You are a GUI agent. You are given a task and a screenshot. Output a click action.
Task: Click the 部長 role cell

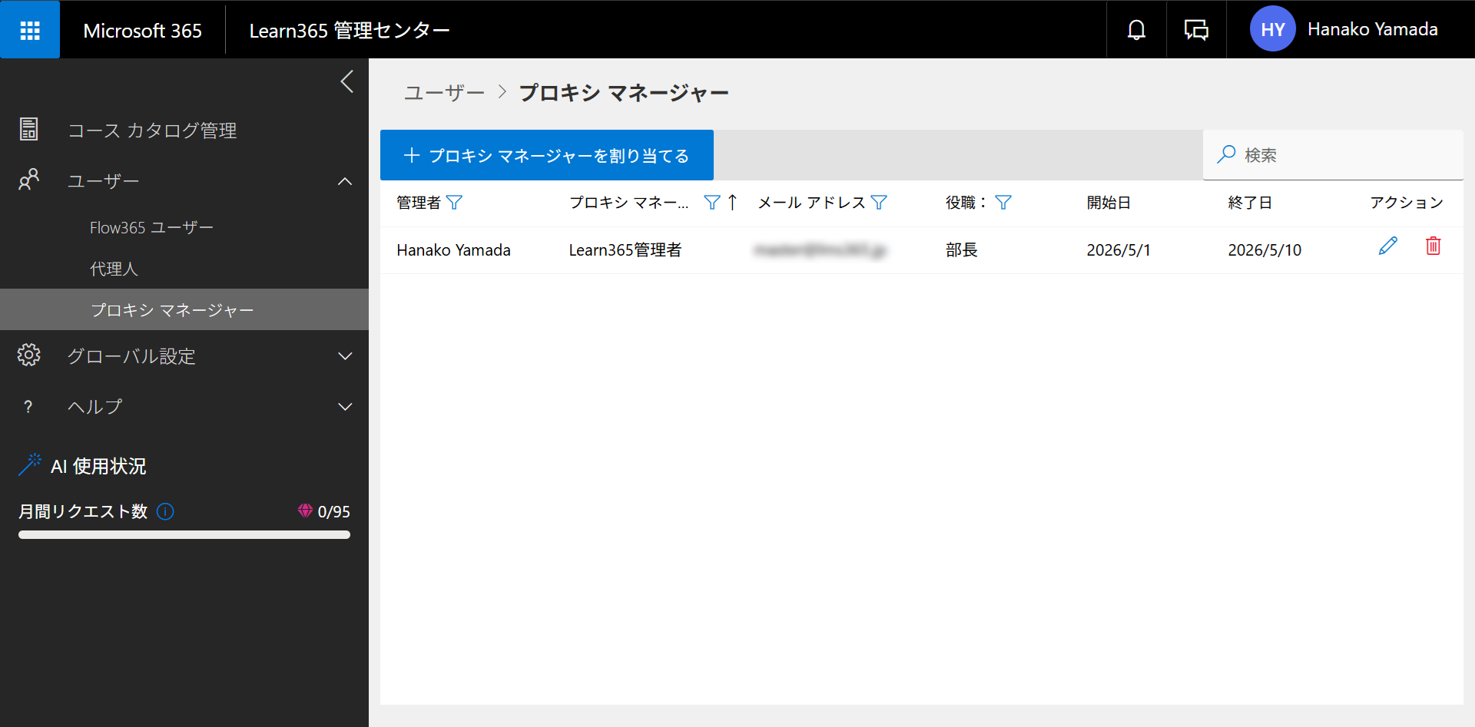coord(961,250)
